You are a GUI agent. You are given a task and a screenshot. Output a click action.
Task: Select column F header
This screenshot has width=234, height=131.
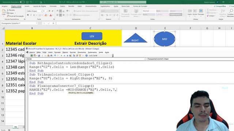(190, 28)
